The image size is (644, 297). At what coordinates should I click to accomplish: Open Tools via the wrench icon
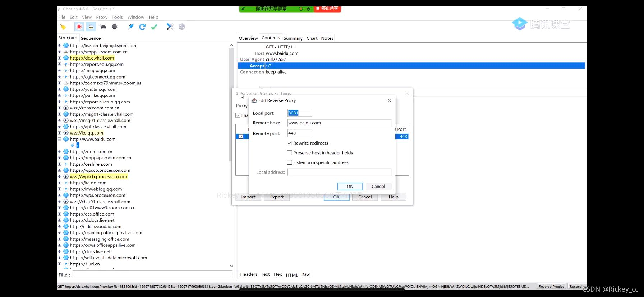click(170, 27)
